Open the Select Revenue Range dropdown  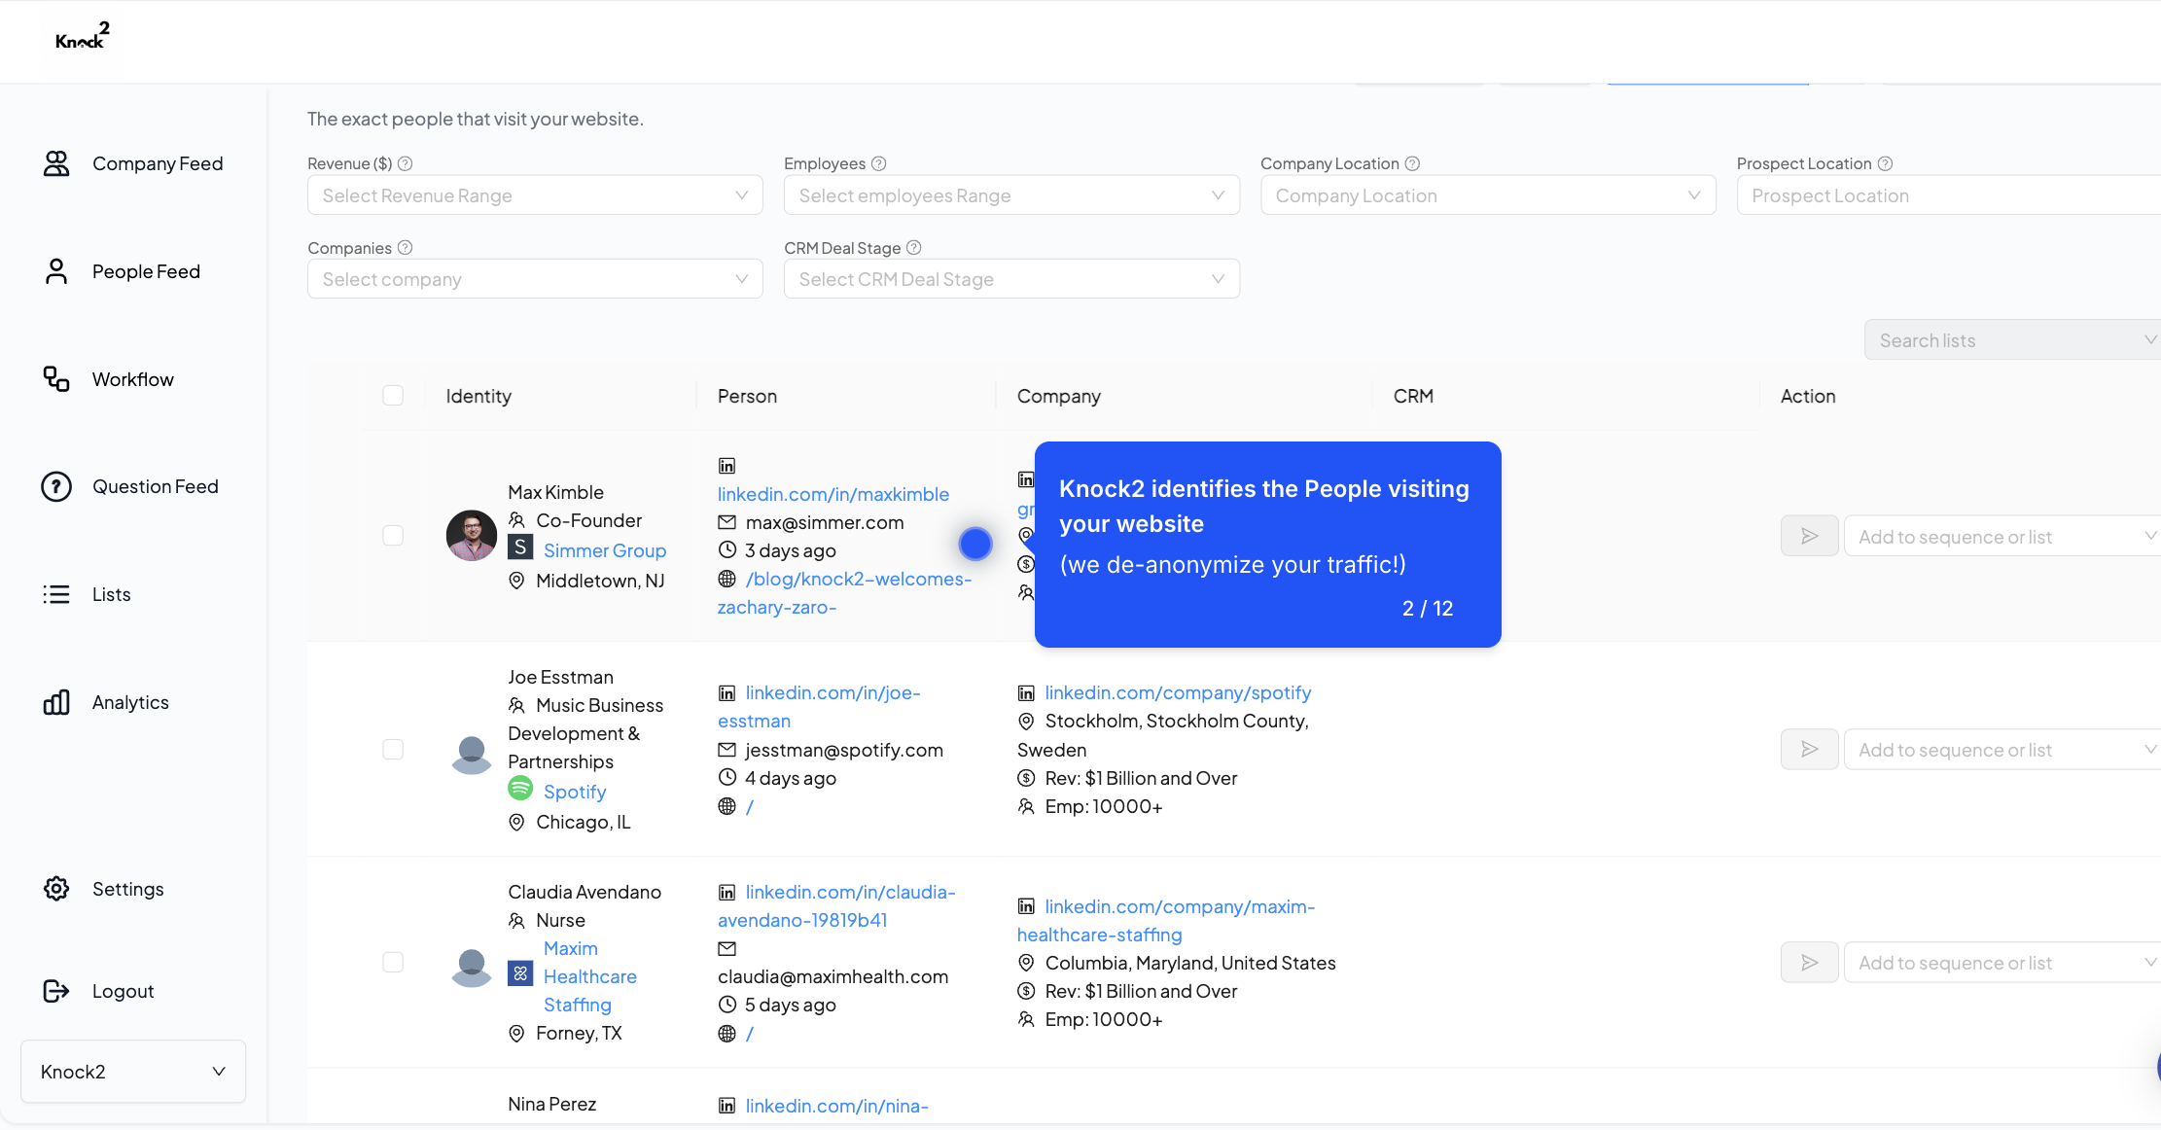tap(535, 195)
